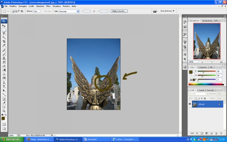Select the Gradient tool

point(4,70)
